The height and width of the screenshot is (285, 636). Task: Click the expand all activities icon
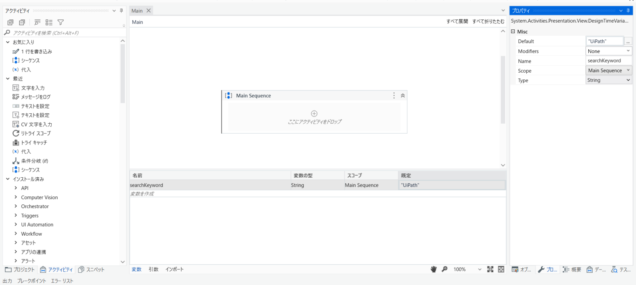click(x=11, y=22)
